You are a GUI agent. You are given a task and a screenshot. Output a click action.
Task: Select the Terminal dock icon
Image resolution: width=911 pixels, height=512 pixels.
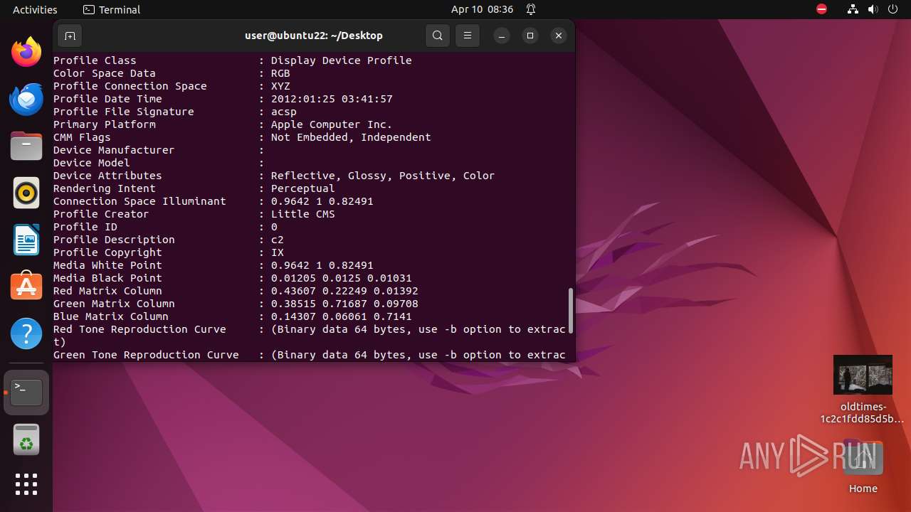point(26,393)
